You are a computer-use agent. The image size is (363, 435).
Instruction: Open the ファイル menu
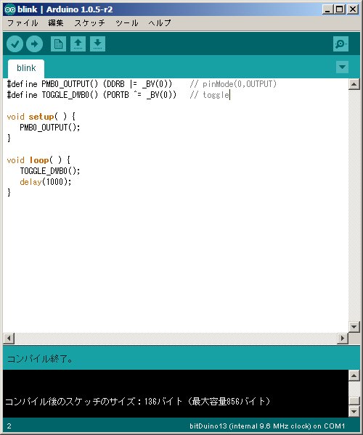point(23,23)
